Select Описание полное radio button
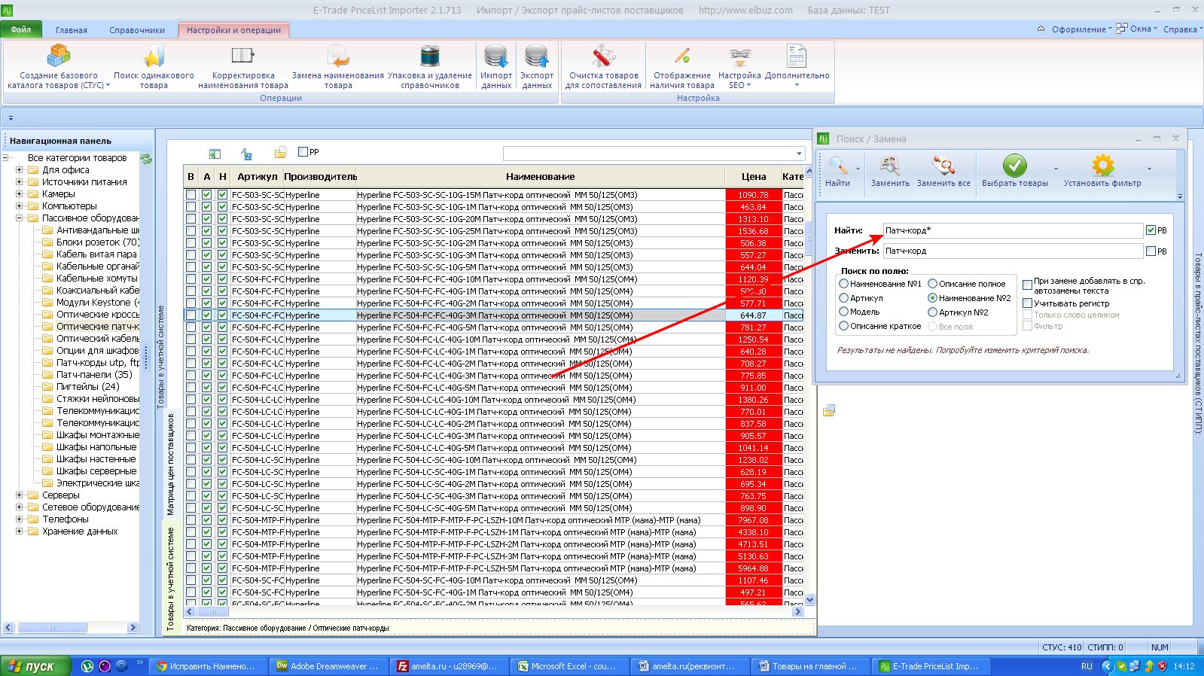The image size is (1204, 676). click(932, 284)
